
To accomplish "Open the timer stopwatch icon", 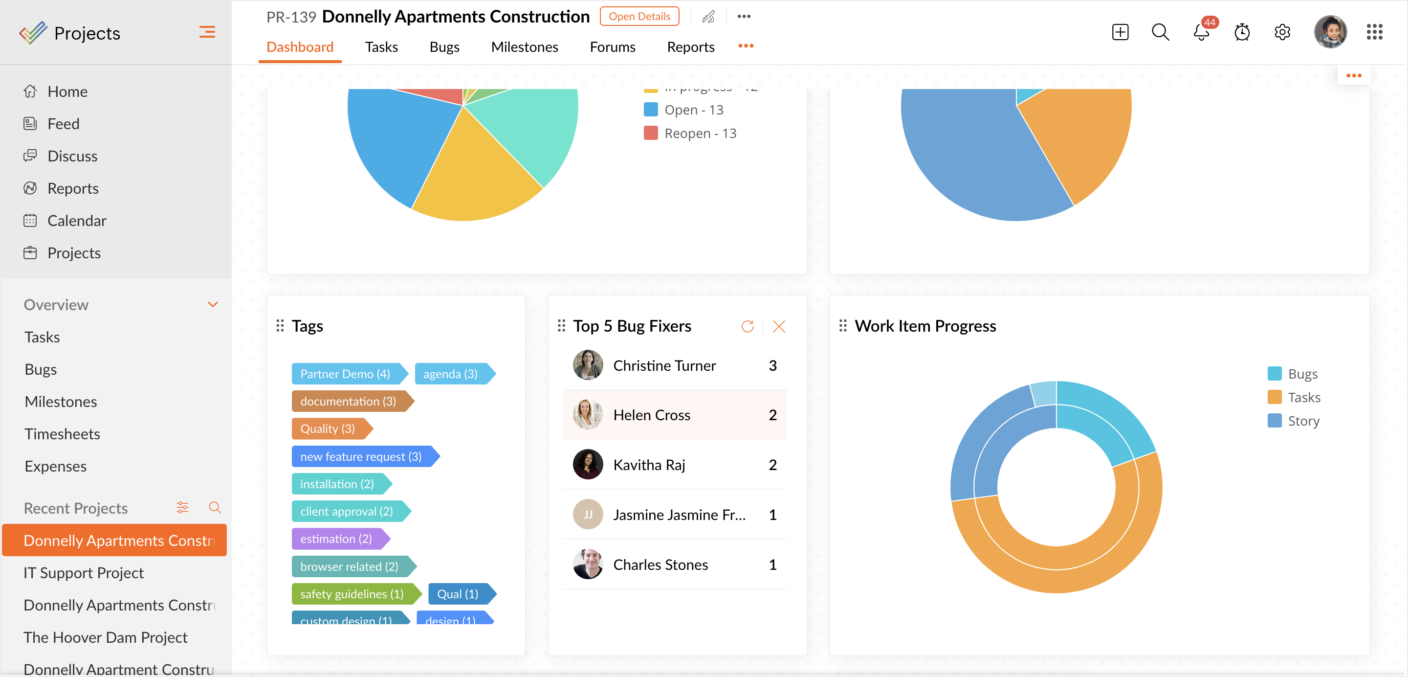I will pyautogui.click(x=1242, y=32).
